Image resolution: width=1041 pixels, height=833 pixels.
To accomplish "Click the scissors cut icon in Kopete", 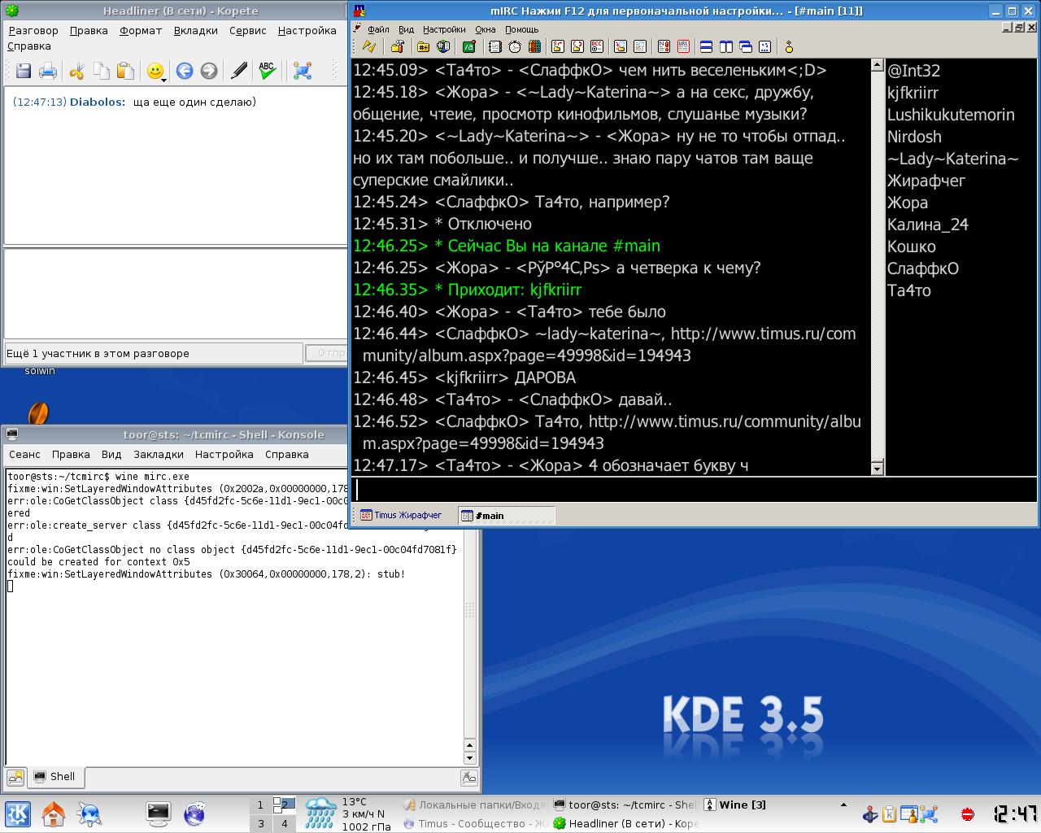I will tap(76, 72).
